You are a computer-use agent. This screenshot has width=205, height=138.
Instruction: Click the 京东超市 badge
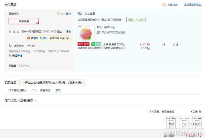pos(84,44)
